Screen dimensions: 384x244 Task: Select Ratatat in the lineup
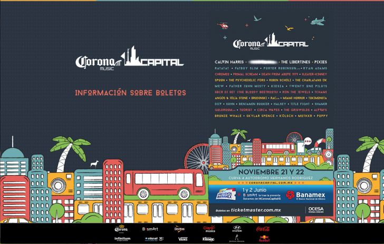222,68
